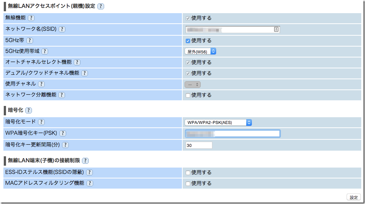
Task: Open the 使用チャネル channel dropdown
Action: 192,85
